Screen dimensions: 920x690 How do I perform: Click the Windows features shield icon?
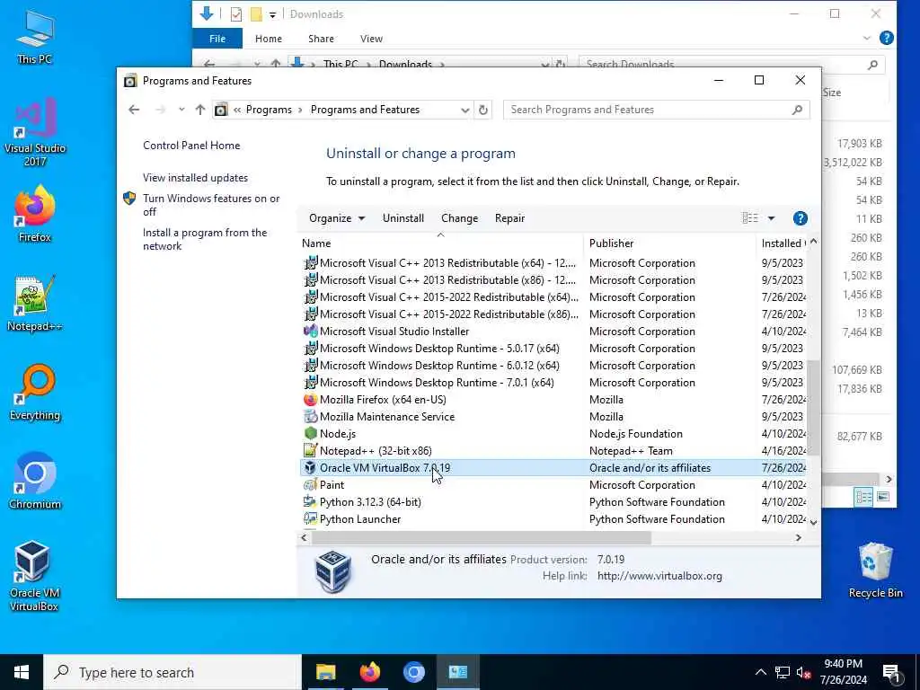(x=129, y=199)
